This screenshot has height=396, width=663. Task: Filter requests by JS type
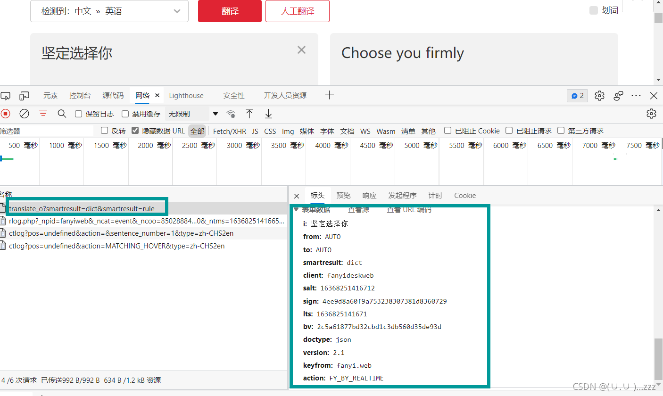tap(255, 131)
